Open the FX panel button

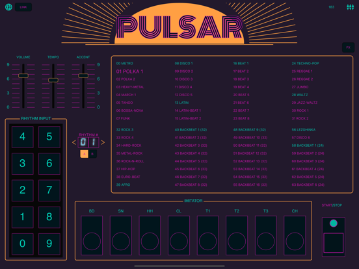[348, 47]
